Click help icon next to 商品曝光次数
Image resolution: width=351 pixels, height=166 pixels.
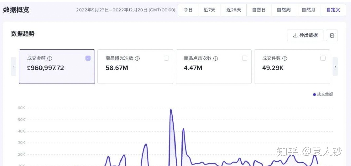tap(137, 58)
